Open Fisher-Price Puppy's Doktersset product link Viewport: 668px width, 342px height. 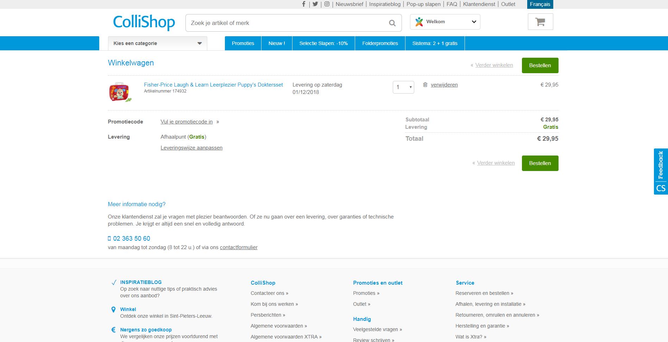[213, 85]
